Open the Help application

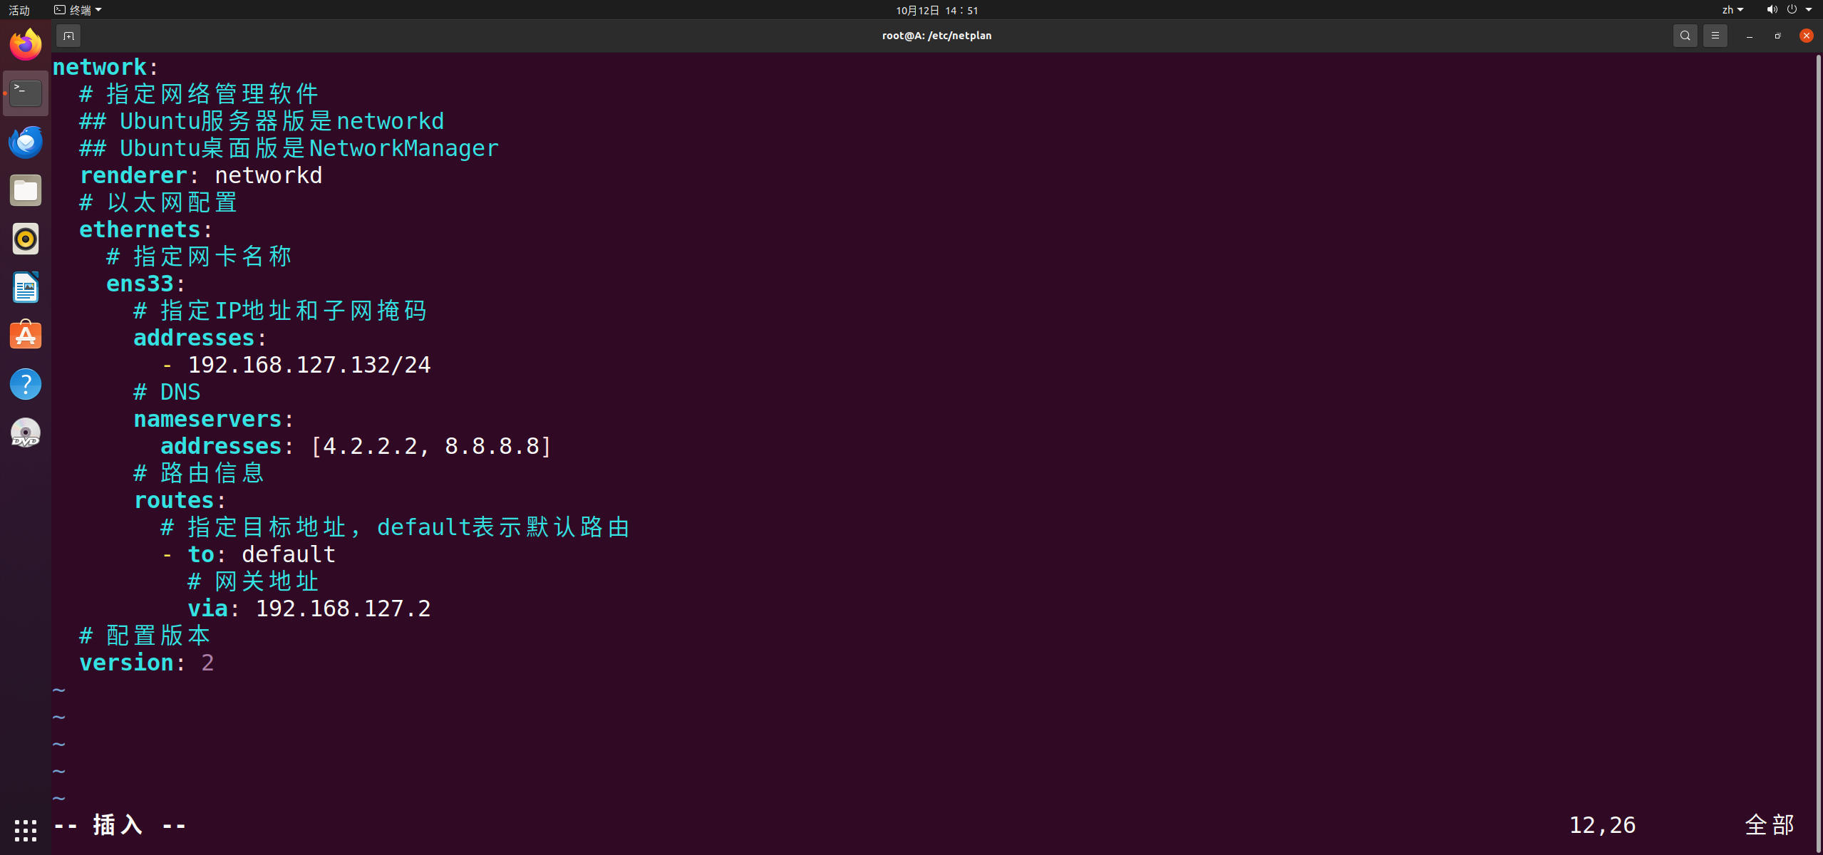click(x=26, y=384)
